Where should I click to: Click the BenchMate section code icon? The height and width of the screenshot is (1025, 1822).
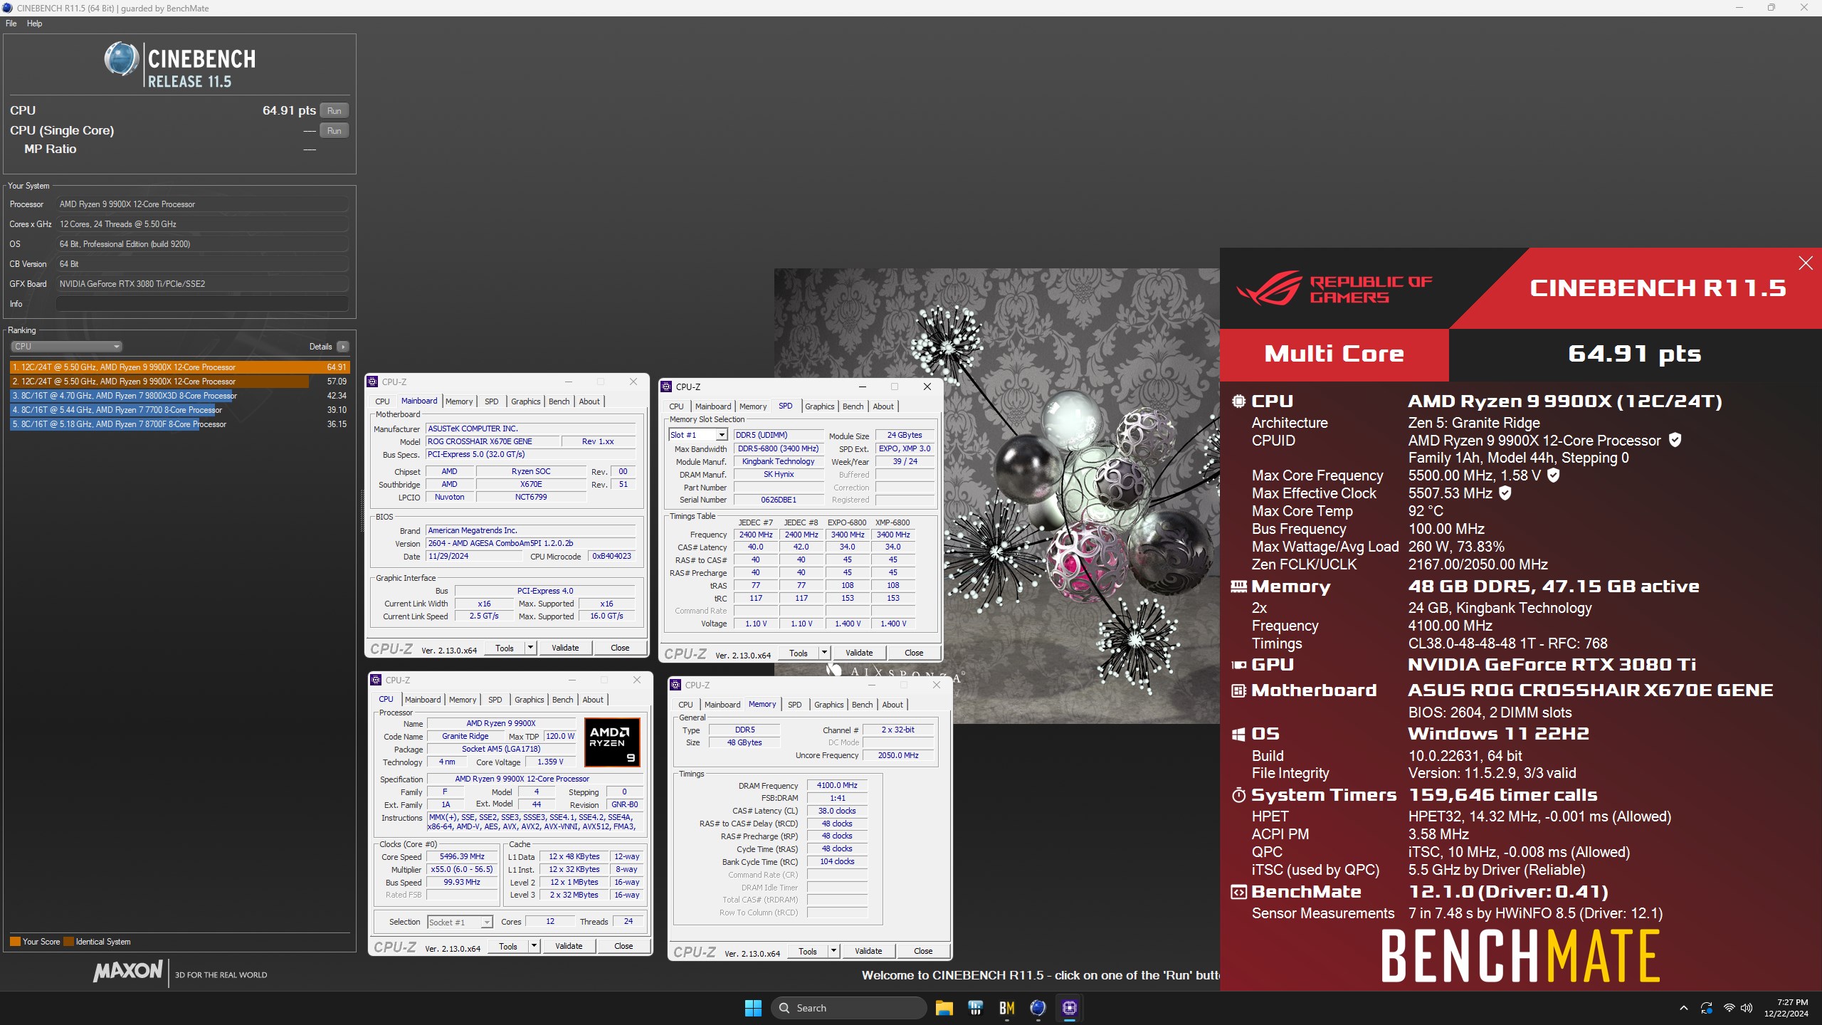(x=1238, y=892)
